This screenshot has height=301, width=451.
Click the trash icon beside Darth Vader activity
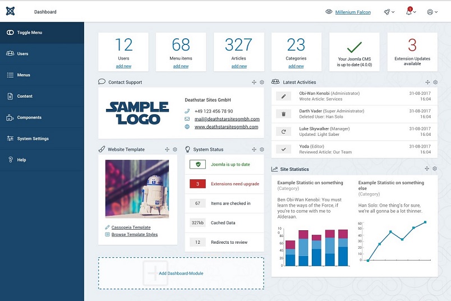tap(284, 114)
